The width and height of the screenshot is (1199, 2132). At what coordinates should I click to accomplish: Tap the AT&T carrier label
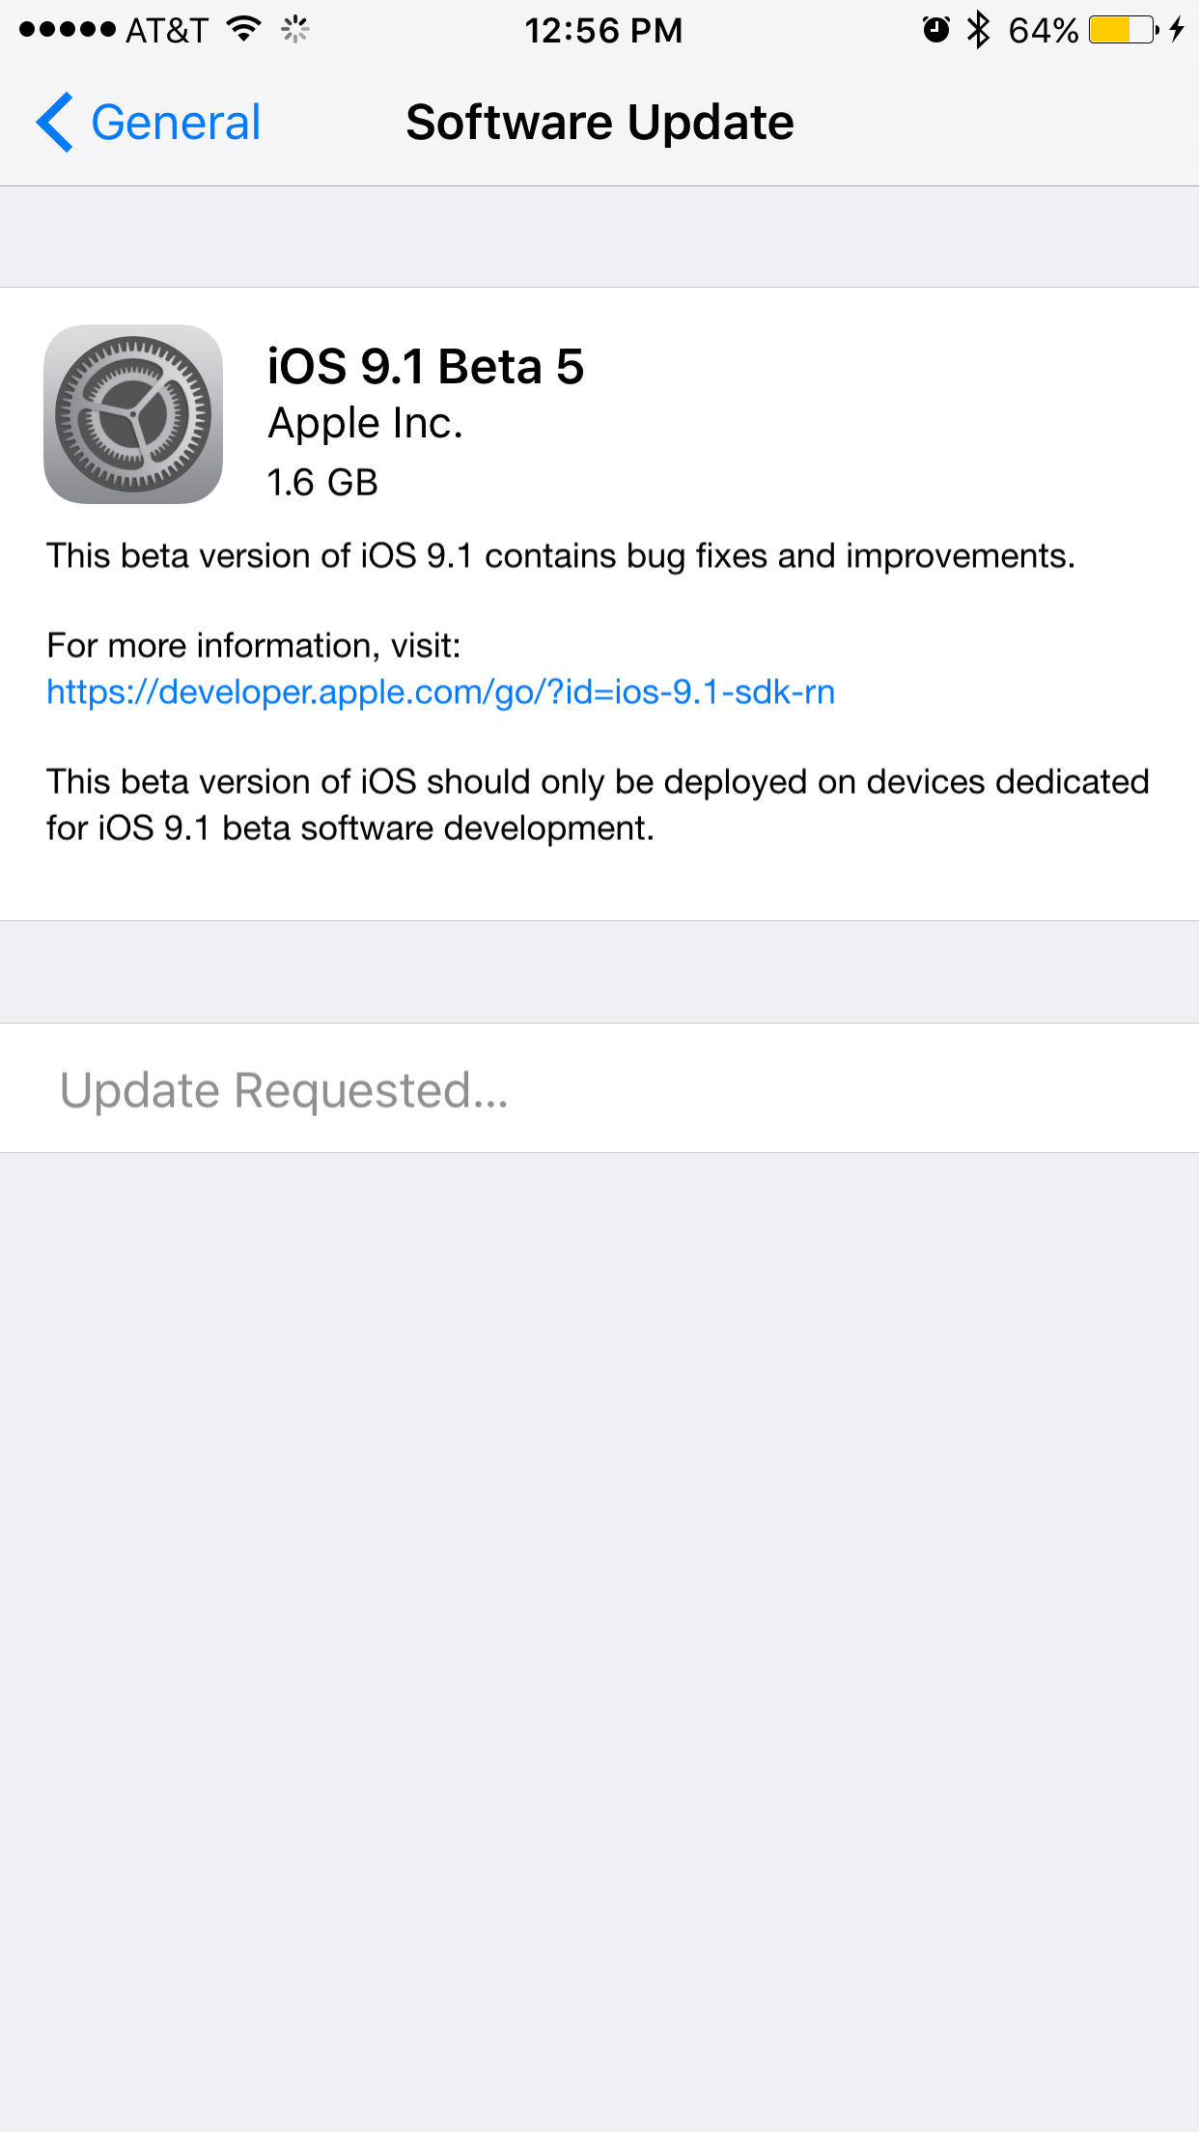(x=167, y=31)
